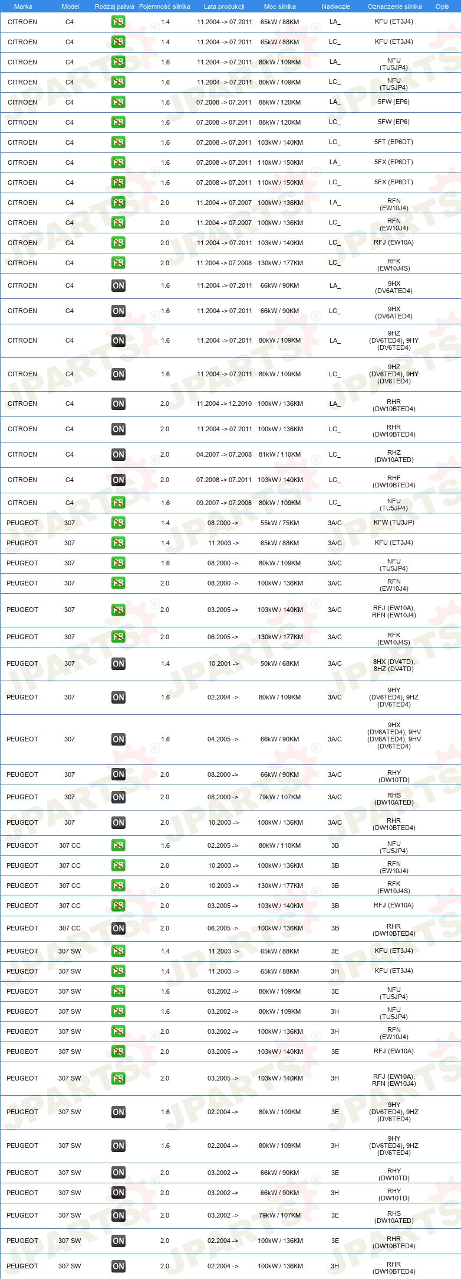Viewport: 461px width, 1279px height.
Task: Click the '80kW / 110KM' cell in 307 CC row
Action: pyautogui.click(x=279, y=845)
